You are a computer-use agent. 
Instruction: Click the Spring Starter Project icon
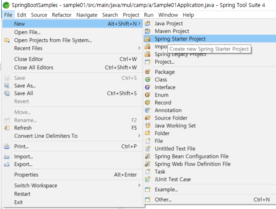(x=147, y=39)
